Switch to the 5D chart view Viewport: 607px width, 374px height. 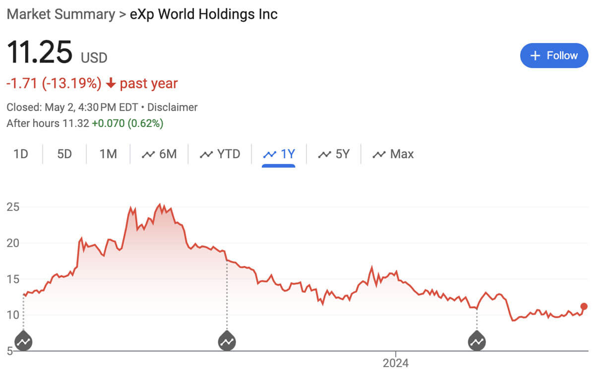(x=64, y=154)
